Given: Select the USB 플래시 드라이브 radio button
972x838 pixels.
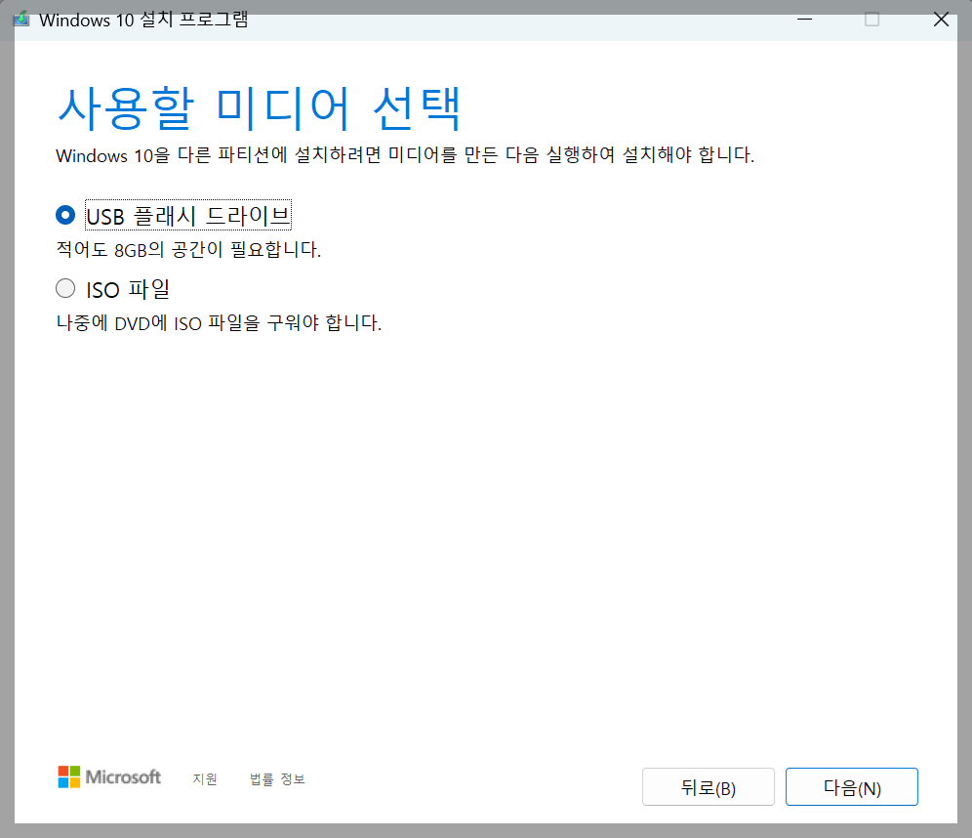Looking at the screenshot, I should click(x=65, y=215).
